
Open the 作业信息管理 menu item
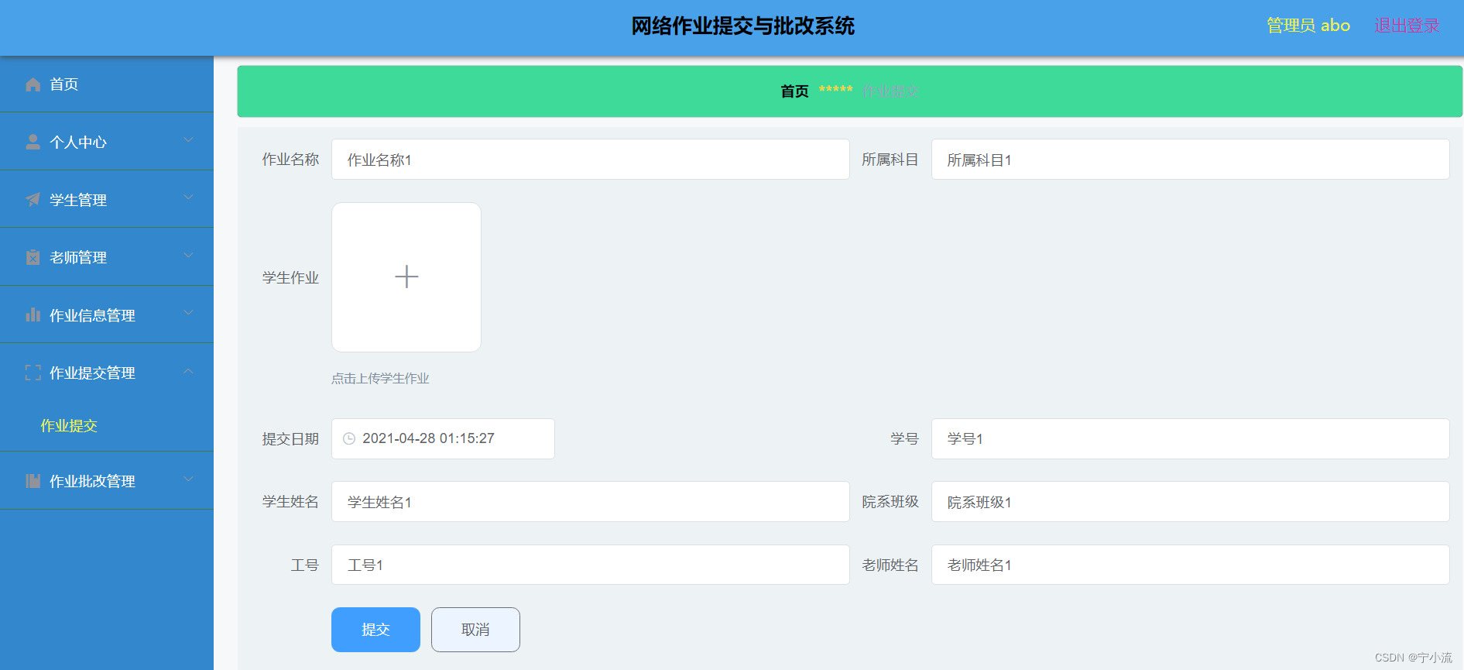(107, 314)
